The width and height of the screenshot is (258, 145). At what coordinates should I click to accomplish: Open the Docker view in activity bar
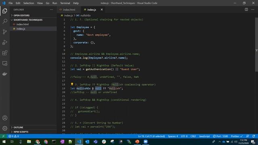click(x=5, y=74)
